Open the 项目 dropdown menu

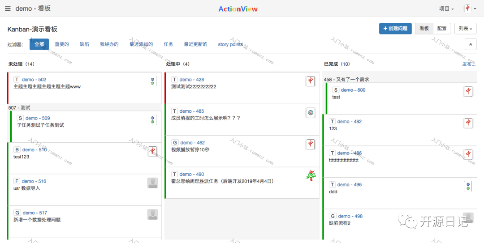pos(446,9)
